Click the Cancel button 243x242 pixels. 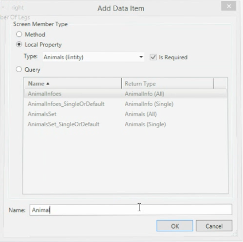pyautogui.click(x=214, y=226)
